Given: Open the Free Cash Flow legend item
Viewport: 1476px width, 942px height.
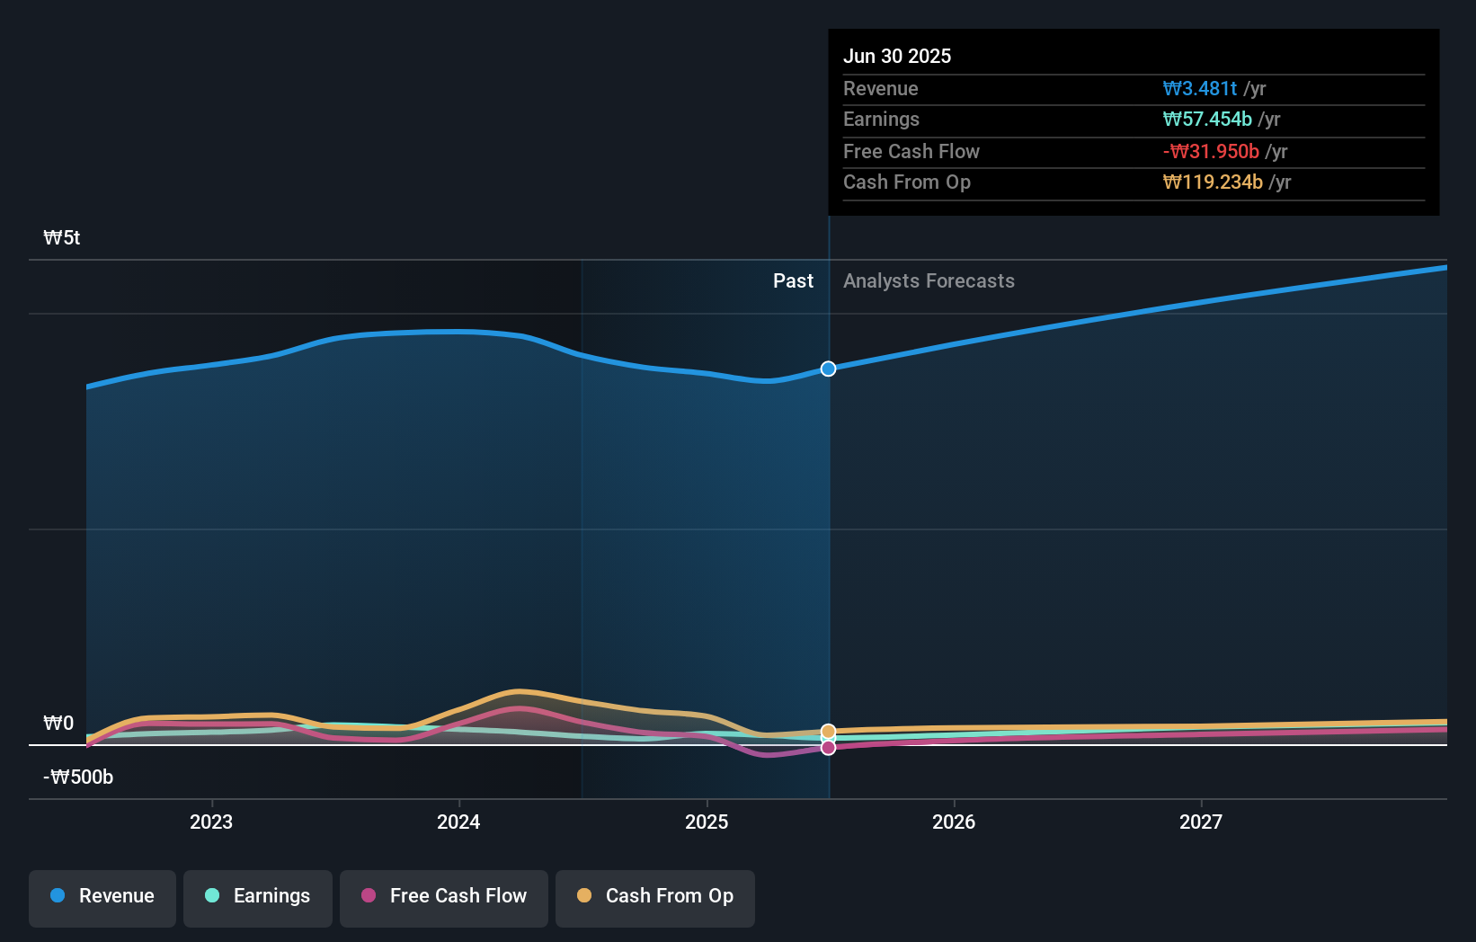Looking at the screenshot, I should pyautogui.click(x=444, y=896).
